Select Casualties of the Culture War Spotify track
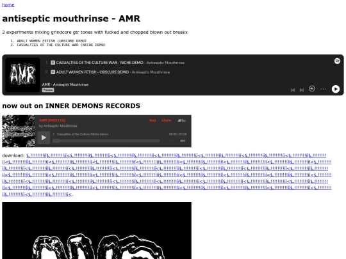Image resolution: width=346 pixels, height=259 pixels. click(100, 63)
